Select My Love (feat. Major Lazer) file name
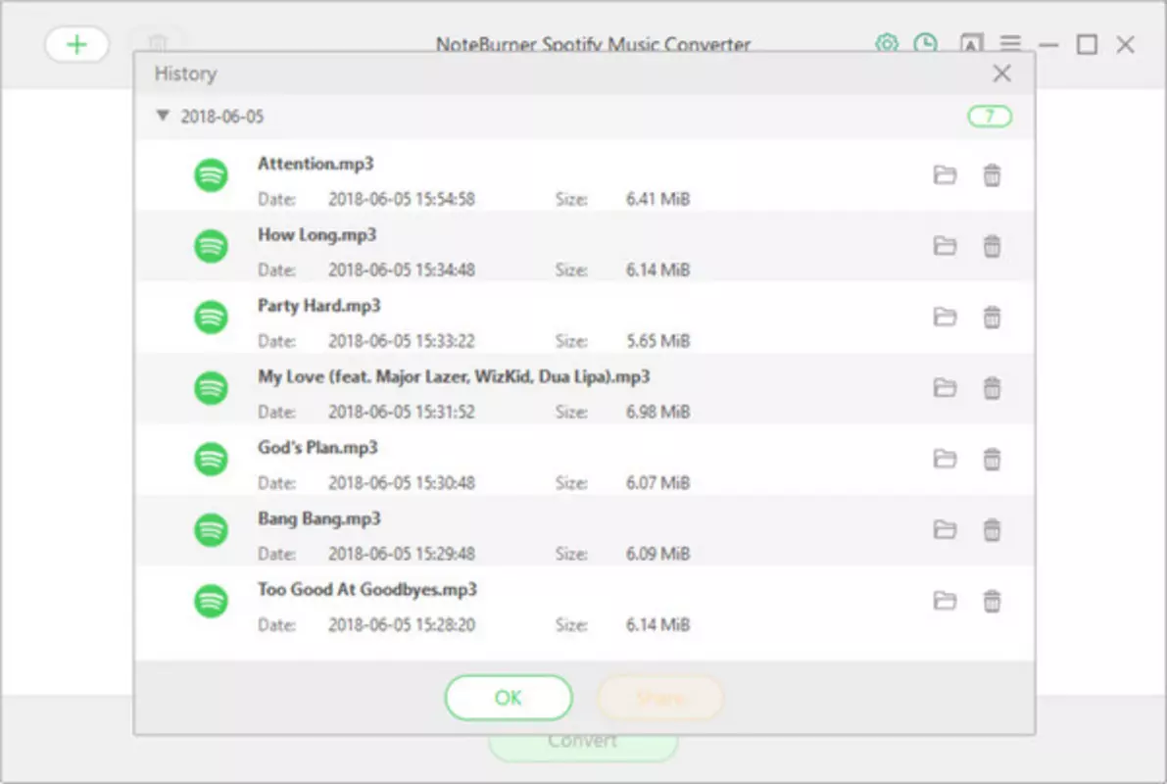1167x784 pixels. (x=454, y=376)
